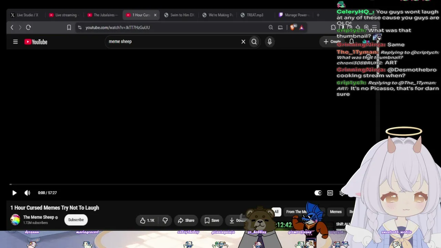Open the browser extensions puzzle icon
441x248 pixels.
(x=333, y=28)
